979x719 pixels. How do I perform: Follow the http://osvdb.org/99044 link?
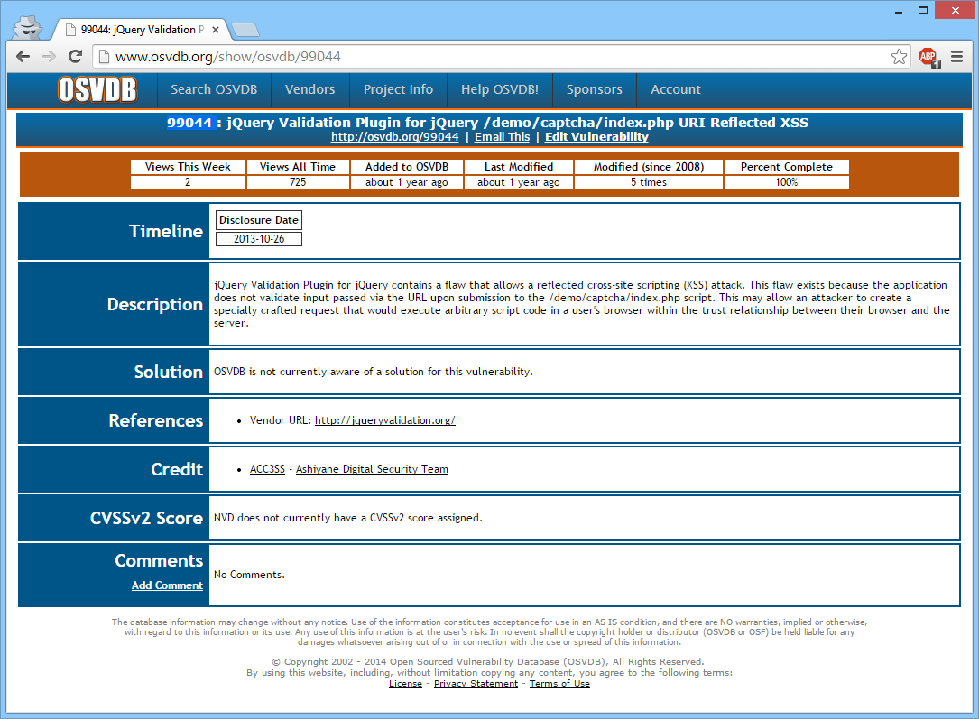(x=394, y=137)
